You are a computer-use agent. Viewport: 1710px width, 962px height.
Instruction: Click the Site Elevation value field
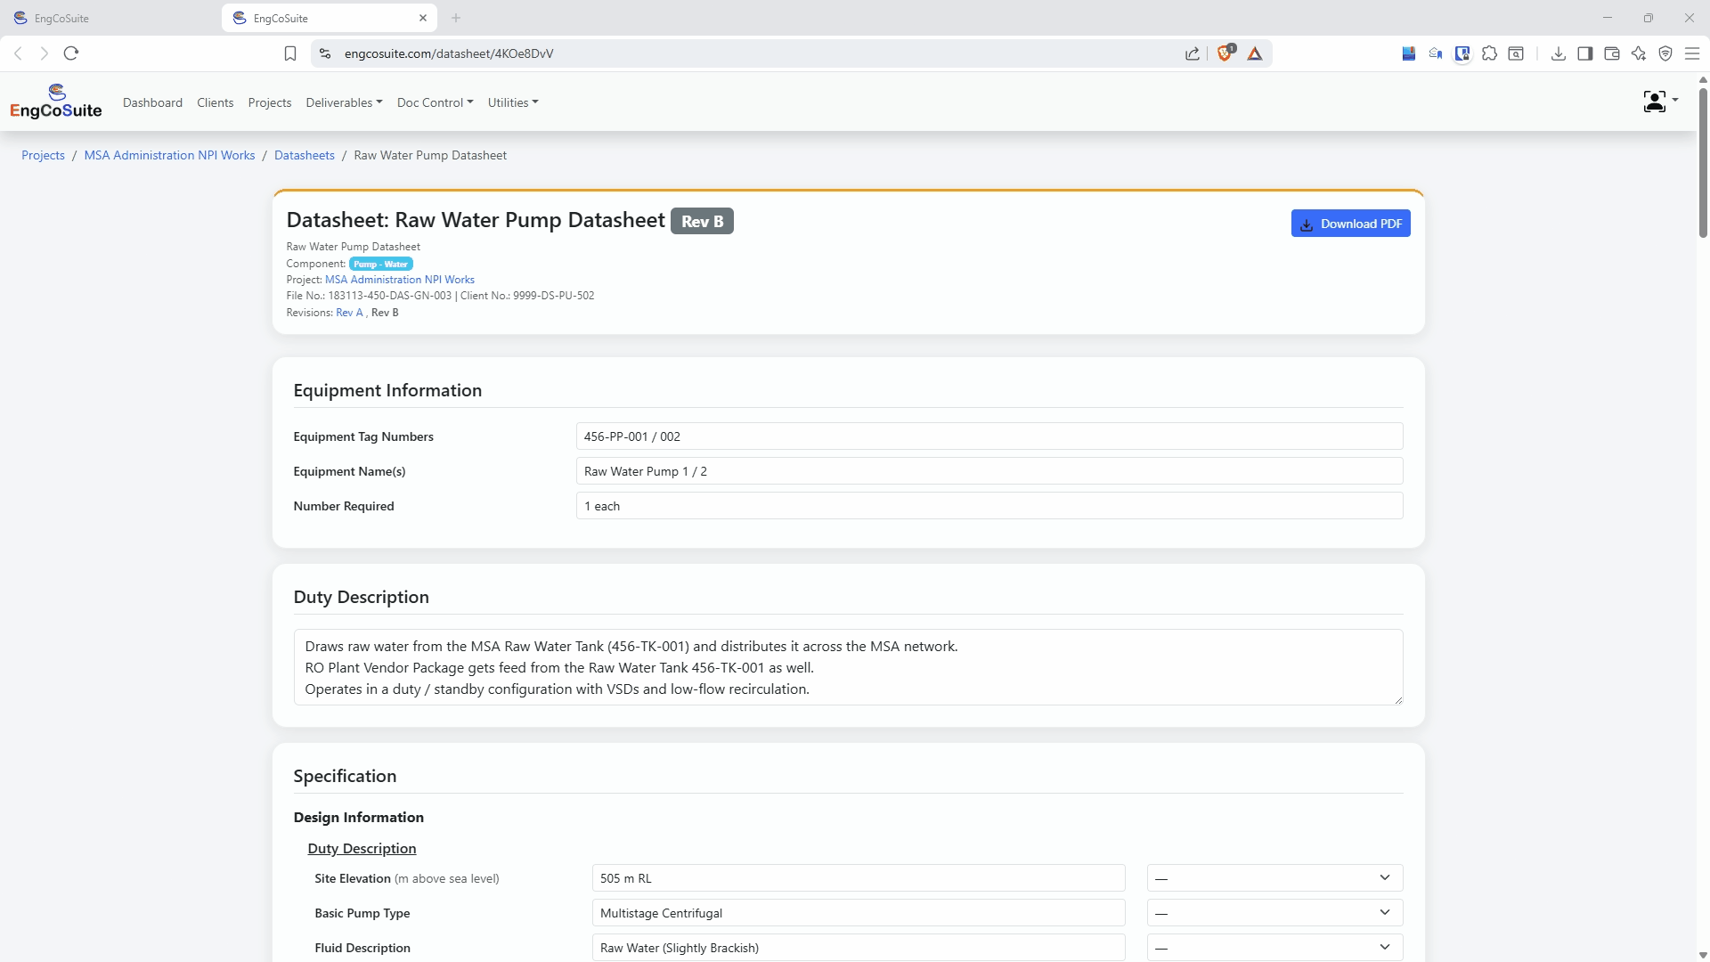(859, 878)
